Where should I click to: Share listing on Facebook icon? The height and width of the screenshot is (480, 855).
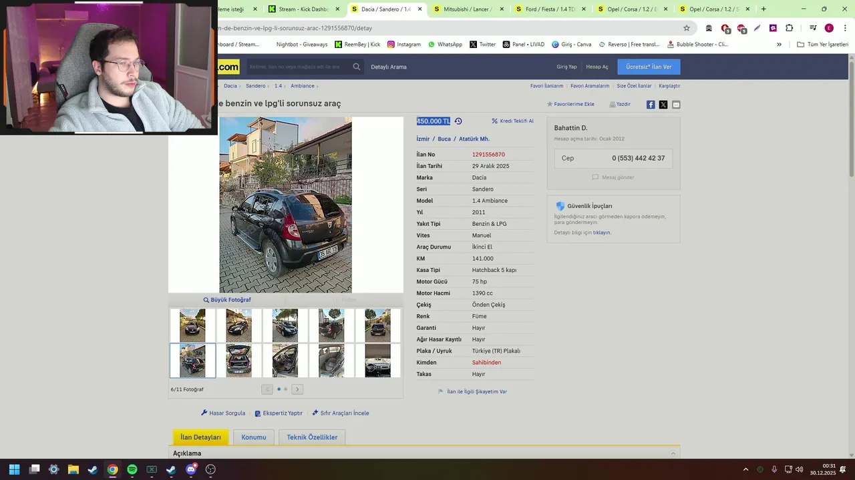(651, 105)
